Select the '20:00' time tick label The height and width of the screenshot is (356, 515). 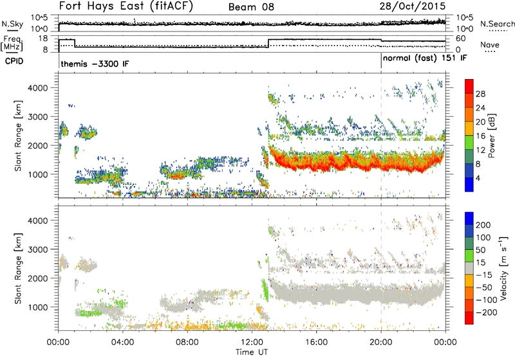[381, 343]
